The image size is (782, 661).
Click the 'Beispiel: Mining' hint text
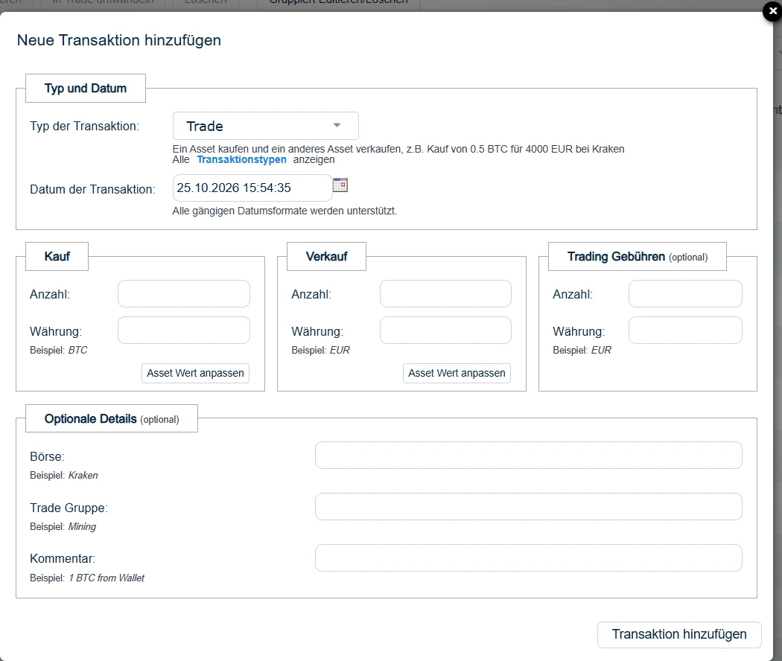pyautogui.click(x=63, y=527)
